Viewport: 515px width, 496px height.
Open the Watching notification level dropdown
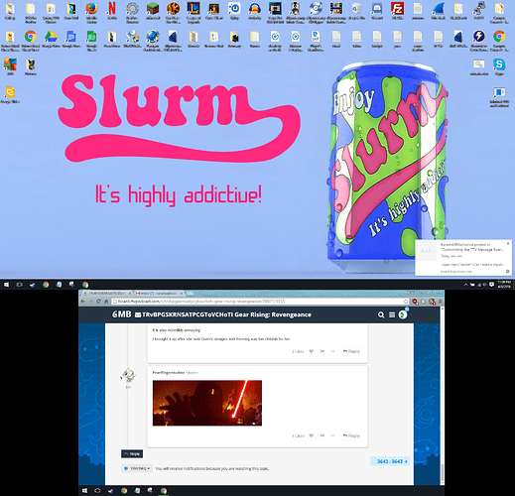(137, 468)
